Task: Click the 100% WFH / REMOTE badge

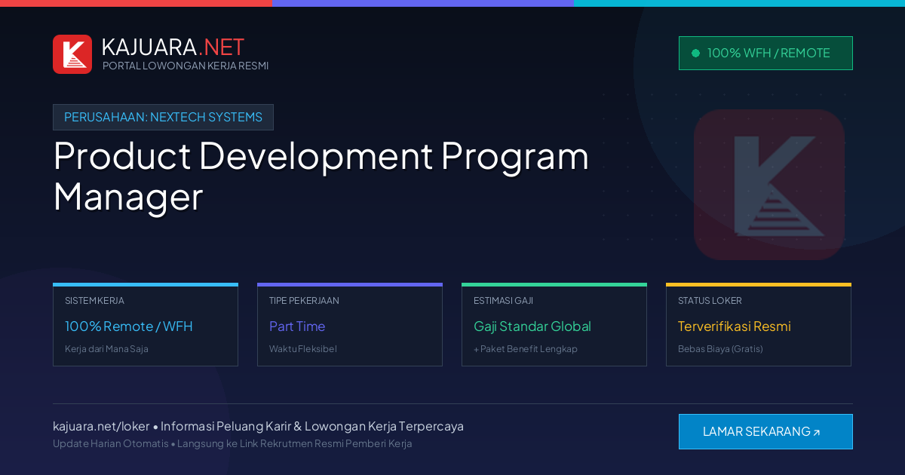Action: [765, 53]
